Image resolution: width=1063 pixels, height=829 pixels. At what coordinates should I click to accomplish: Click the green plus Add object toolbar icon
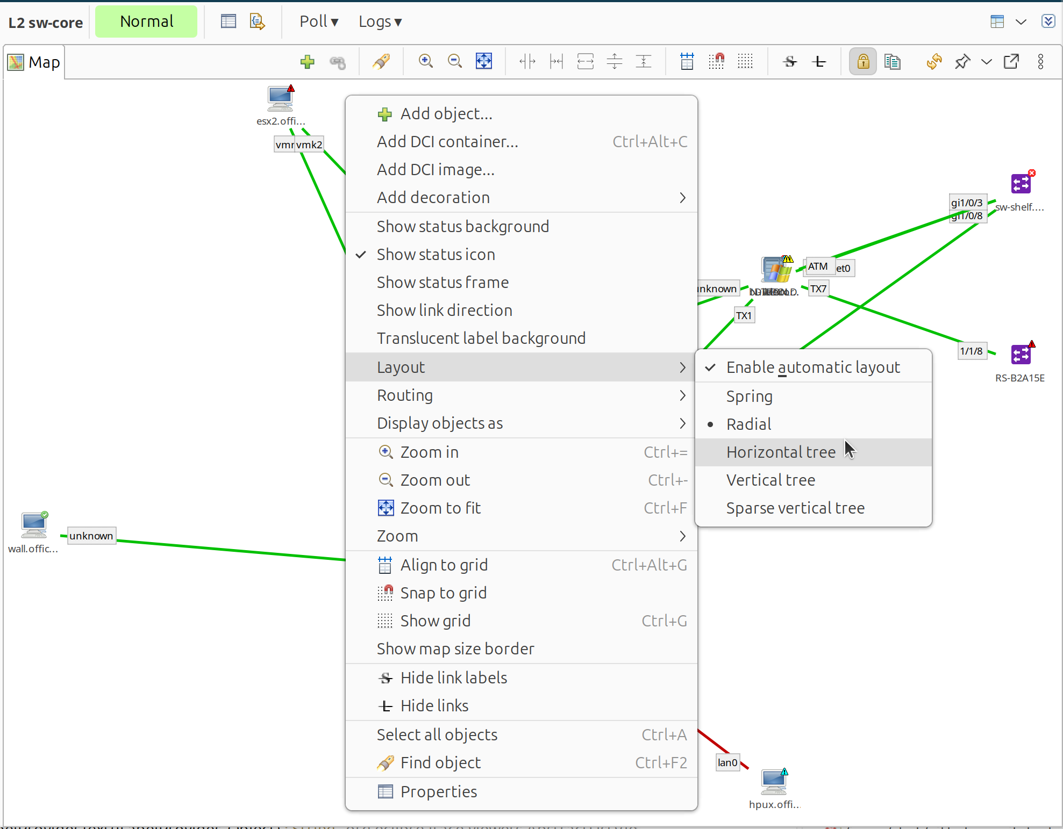click(307, 62)
